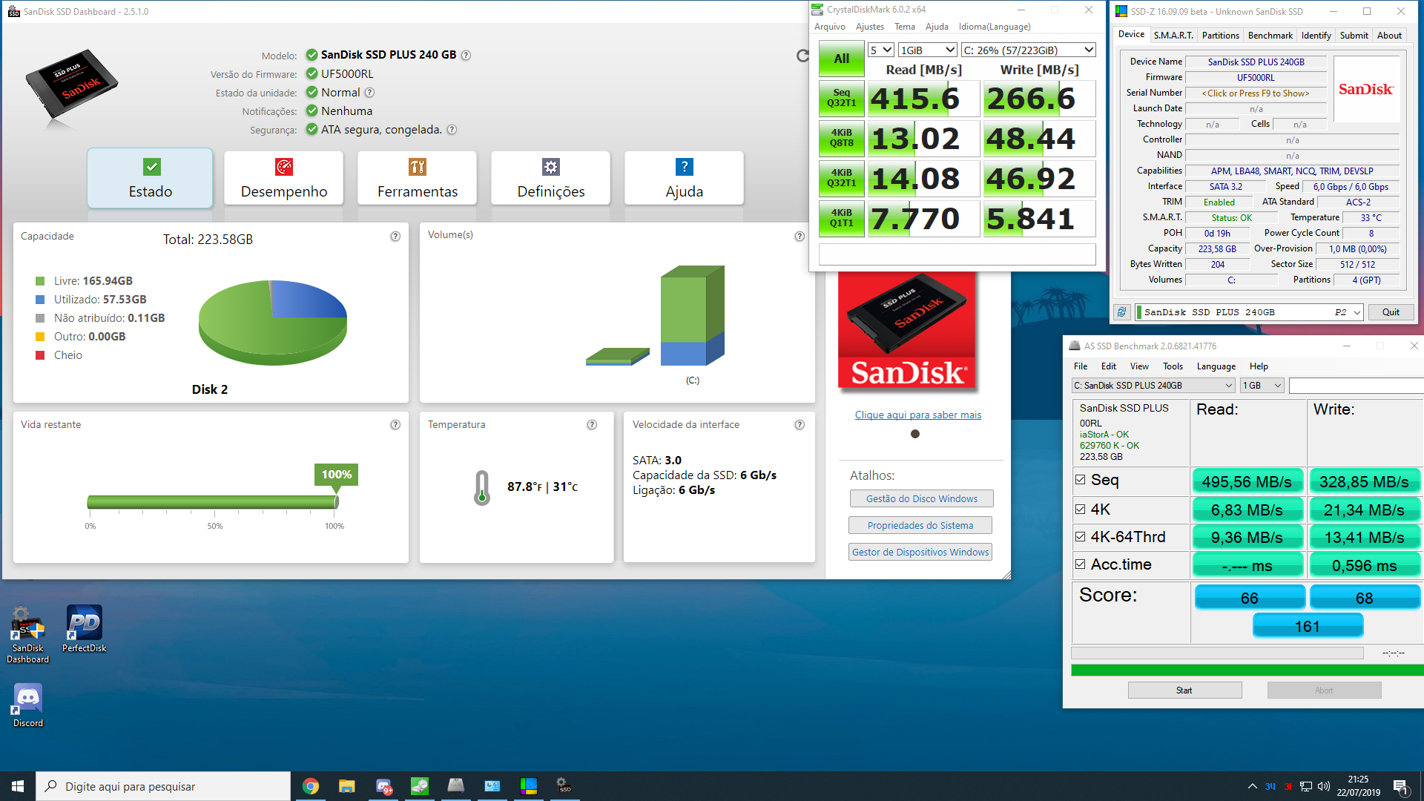The width and height of the screenshot is (1424, 801).
Task: Toggle the Acc.time checkbox
Action: click(x=1081, y=564)
